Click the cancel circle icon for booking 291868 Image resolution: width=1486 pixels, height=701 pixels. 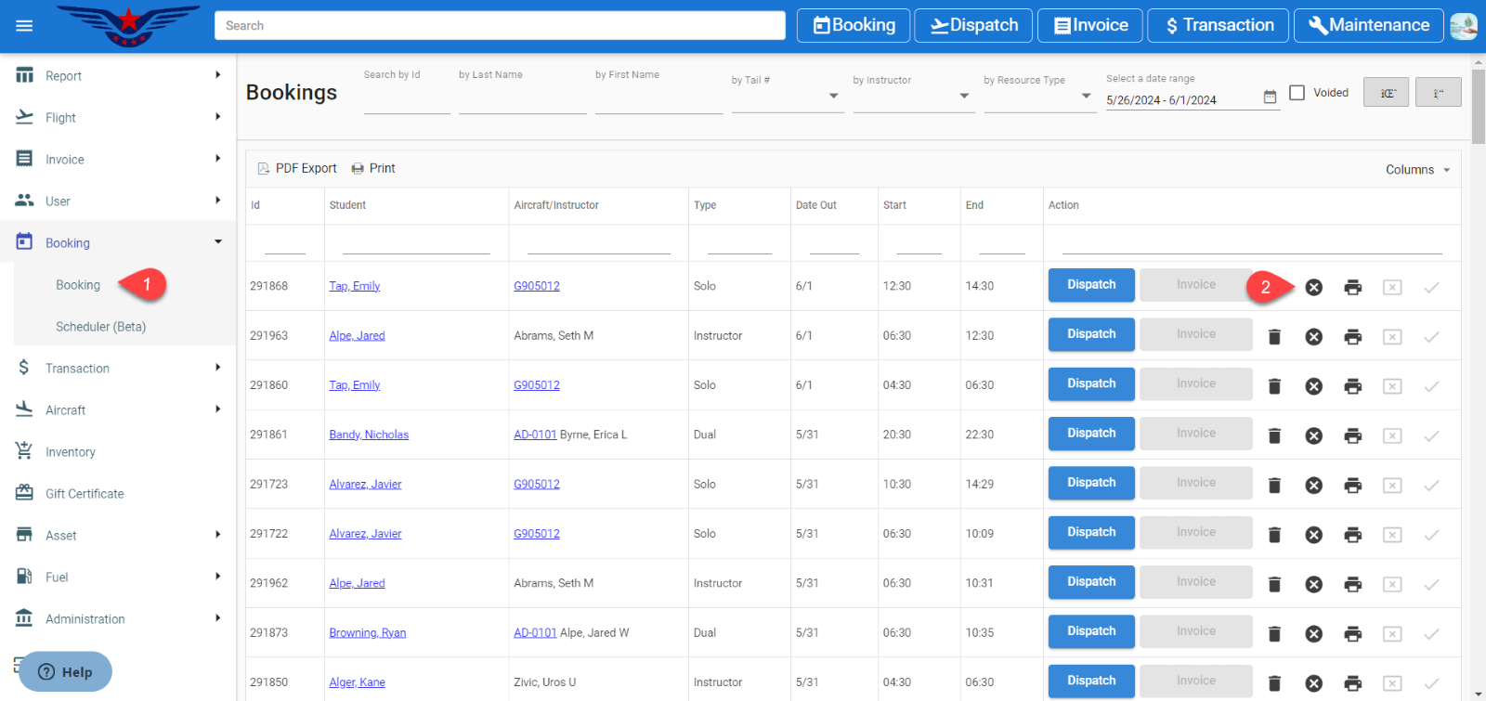click(1313, 288)
